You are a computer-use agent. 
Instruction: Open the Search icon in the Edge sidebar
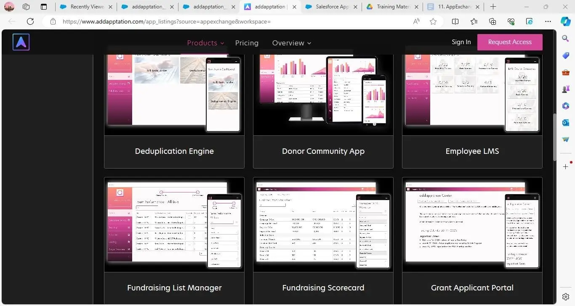pos(566,39)
